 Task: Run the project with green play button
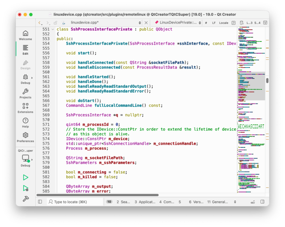(26, 177)
